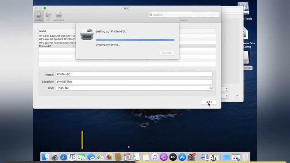The width and height of the screenshot is (290, 163).
Task: Switch to the IP printer tab icon
Action: [48, 16]
